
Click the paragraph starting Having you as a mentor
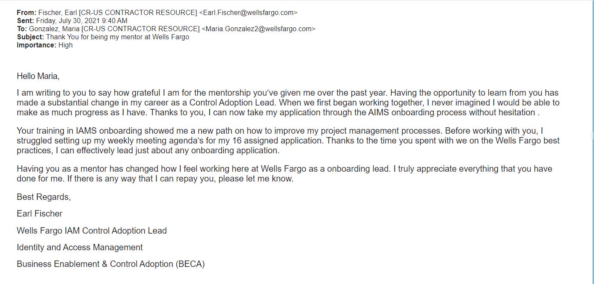pos(285,173)
